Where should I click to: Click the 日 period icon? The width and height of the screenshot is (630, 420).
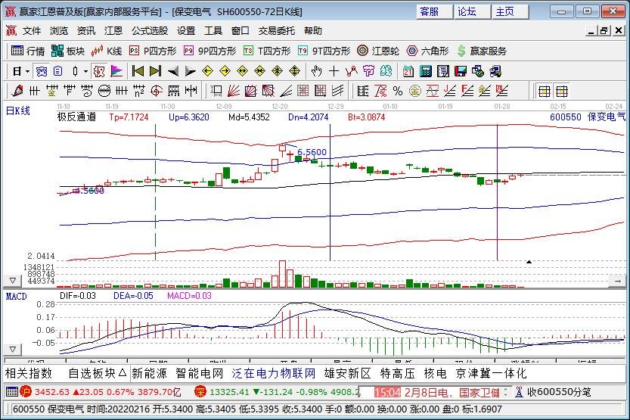point(17,71)
